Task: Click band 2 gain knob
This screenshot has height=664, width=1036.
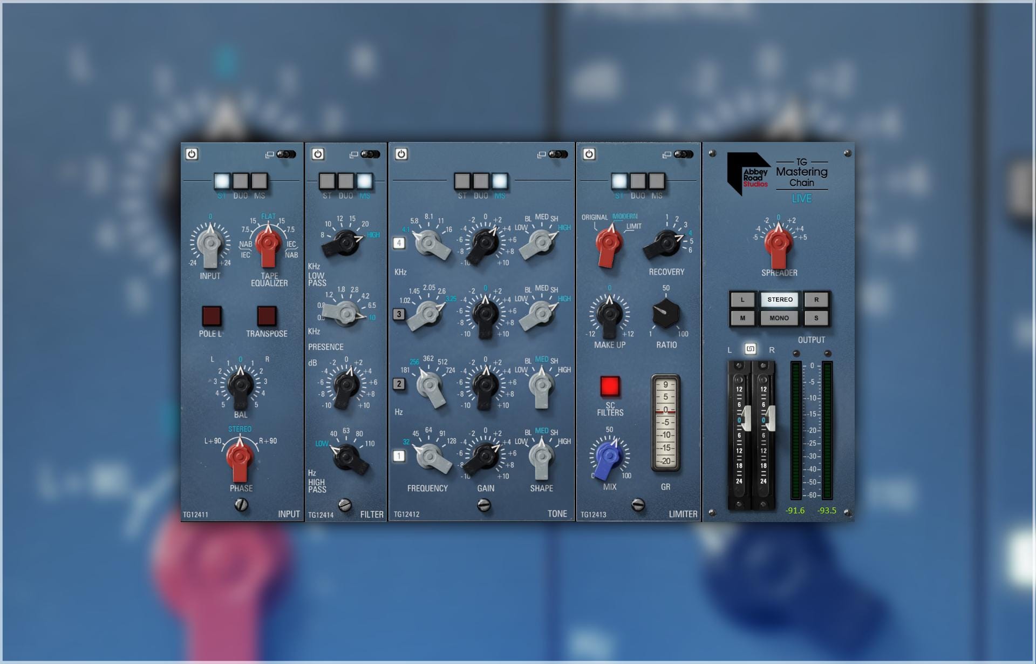Action: [485, 385]
